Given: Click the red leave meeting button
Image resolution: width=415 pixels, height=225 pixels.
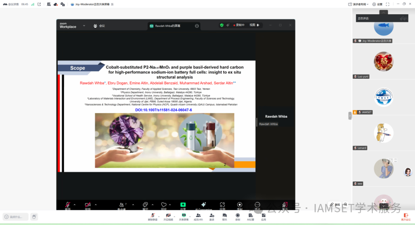Looking at the screenshot, I should tap(405, 216).
